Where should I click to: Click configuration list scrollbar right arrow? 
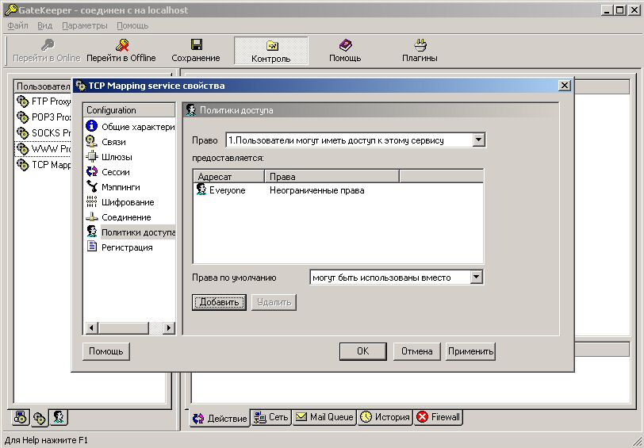pos(168,327)
